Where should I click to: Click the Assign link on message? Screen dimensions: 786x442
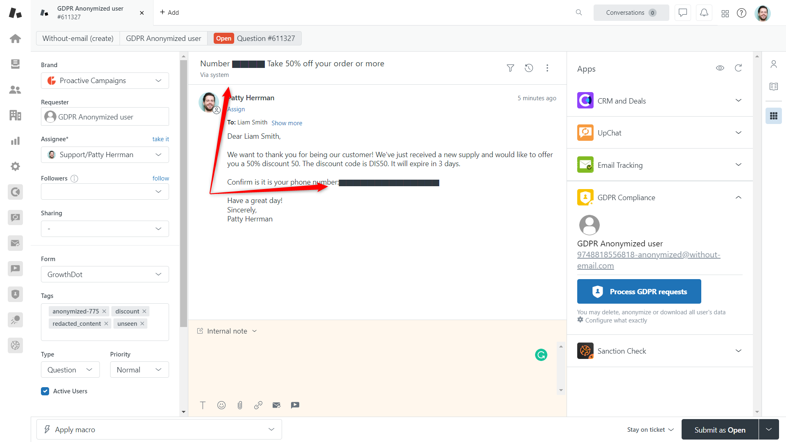(x=236, y=108)
